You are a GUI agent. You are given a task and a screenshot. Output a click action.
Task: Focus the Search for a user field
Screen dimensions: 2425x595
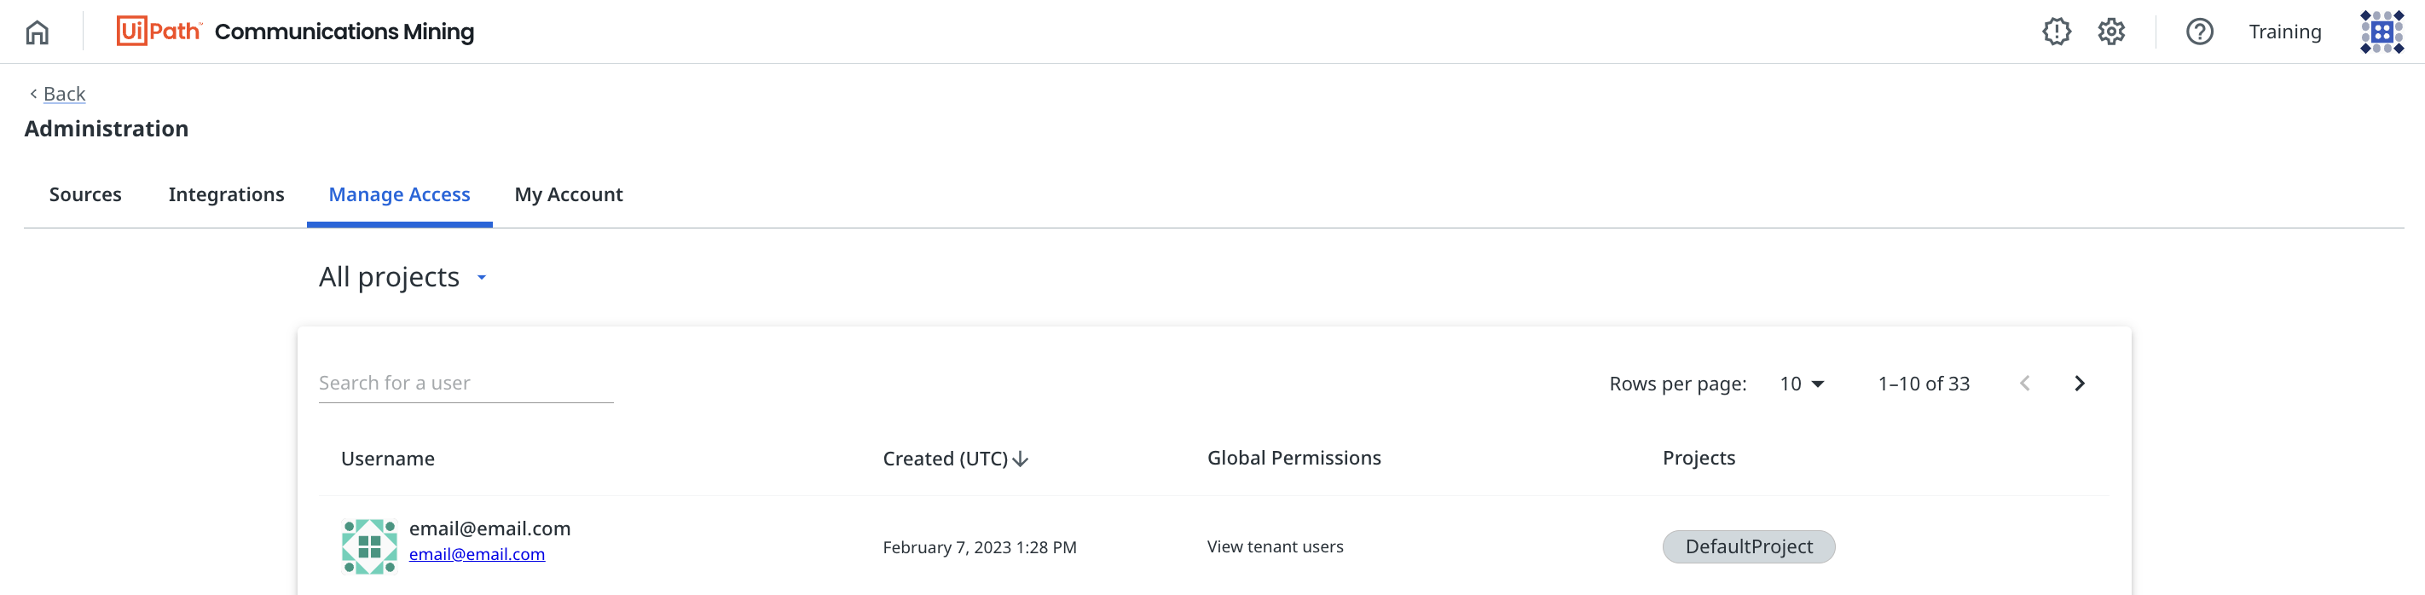(x=465, y=384)
